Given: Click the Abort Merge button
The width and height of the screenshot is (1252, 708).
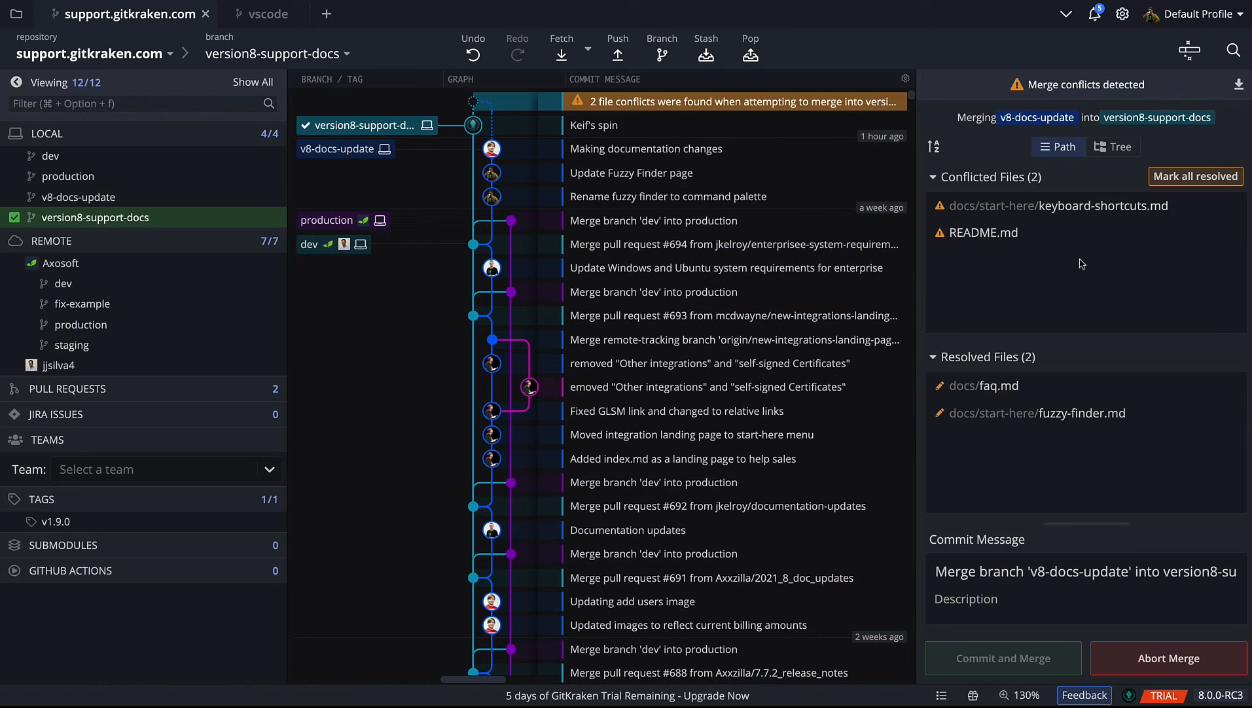Looking at the screenshot, I should pos(1168,658).
